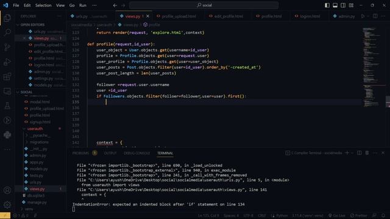
Task: Show additional views ellipsis in activity bar
Action: [x=7, y=150]
